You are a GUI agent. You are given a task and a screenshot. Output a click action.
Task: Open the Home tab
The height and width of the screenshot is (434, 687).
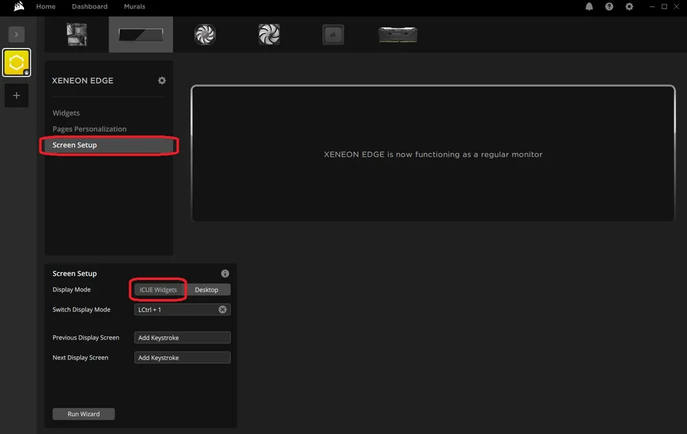tap(45, 7)
